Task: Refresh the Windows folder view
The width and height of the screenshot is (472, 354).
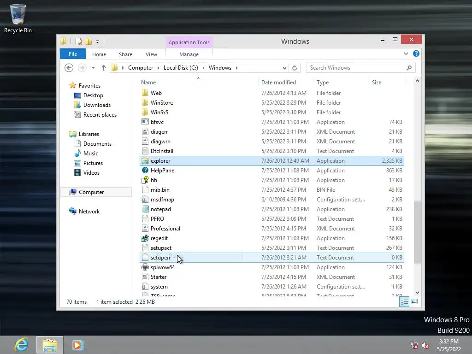Action: click(x=295, y=68)
